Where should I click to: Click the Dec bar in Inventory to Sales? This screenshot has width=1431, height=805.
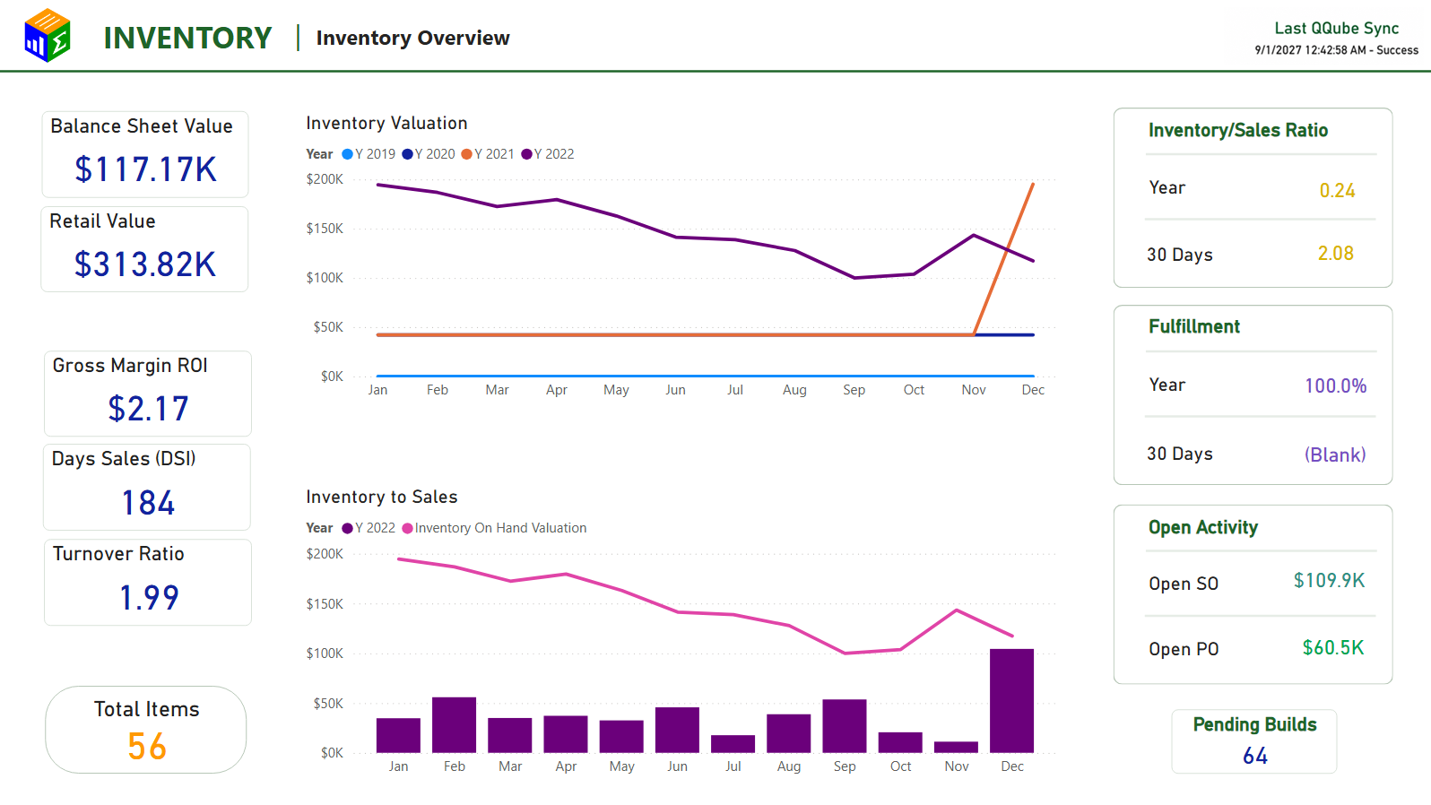coord(1012,701)
